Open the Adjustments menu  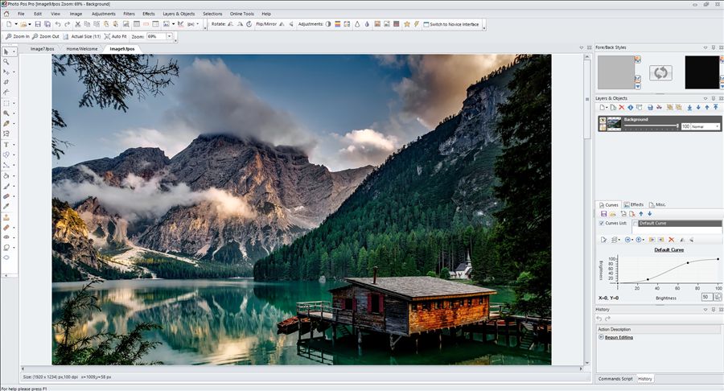104,14
